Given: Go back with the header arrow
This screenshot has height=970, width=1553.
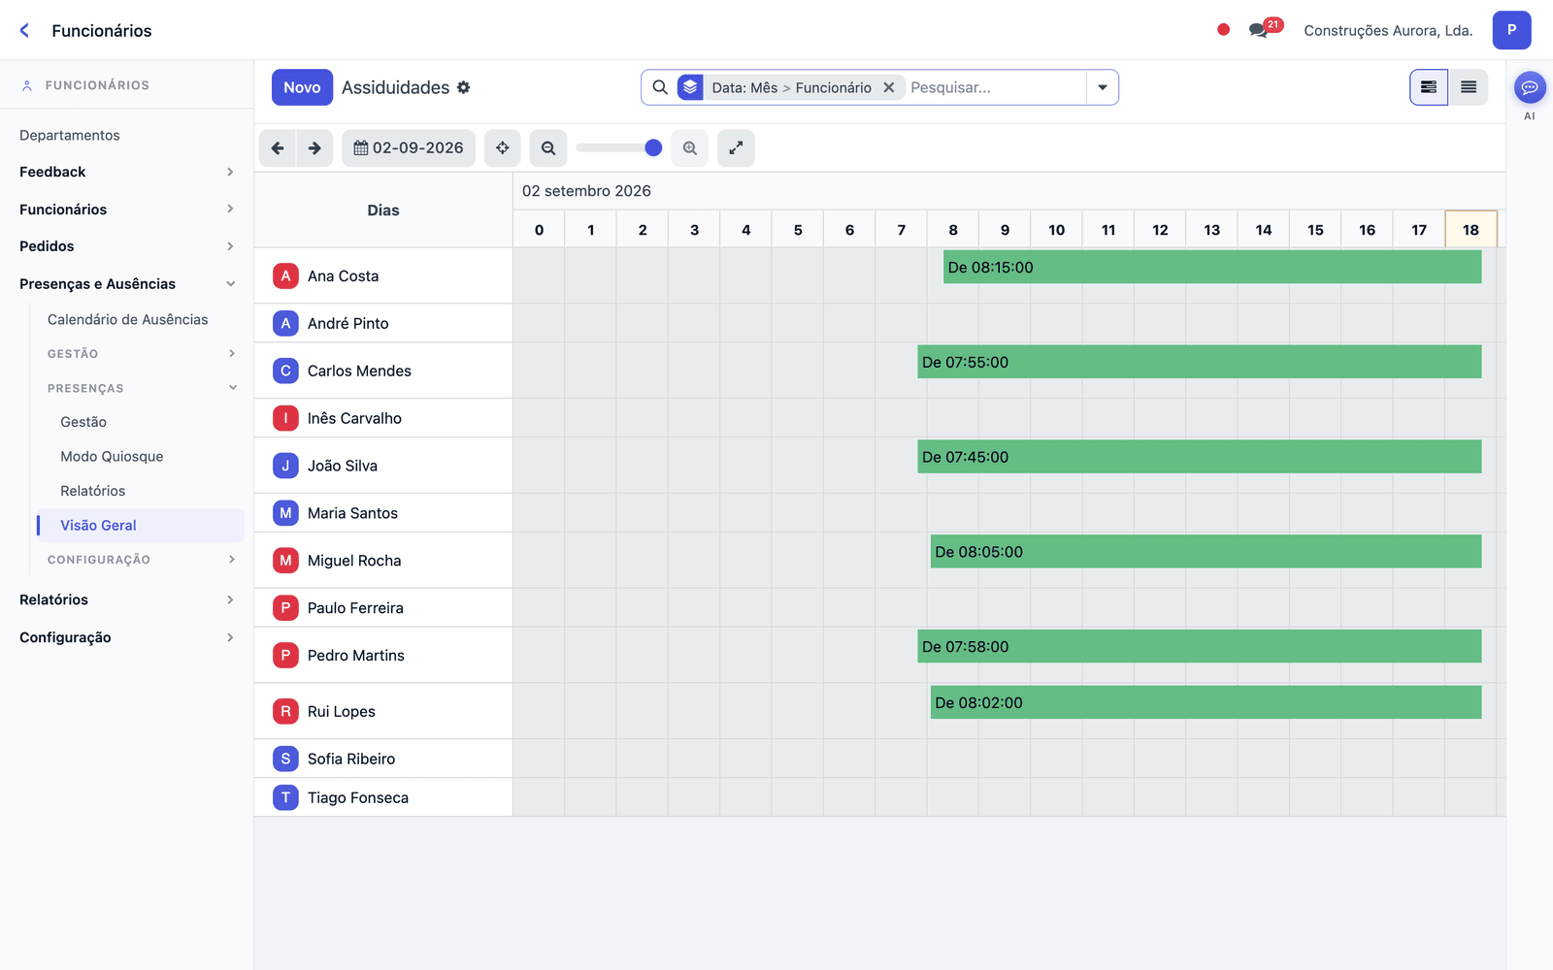Looking at the screenshot, I should [24, 30].
